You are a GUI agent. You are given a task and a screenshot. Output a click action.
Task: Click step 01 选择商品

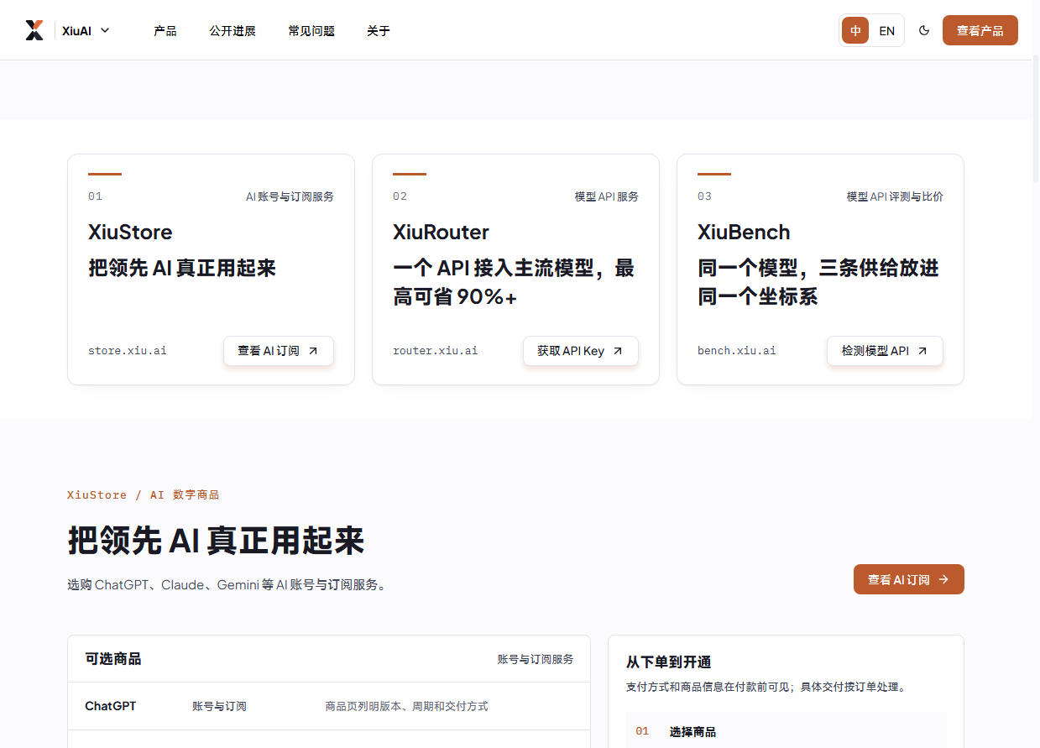click(786, 730)
